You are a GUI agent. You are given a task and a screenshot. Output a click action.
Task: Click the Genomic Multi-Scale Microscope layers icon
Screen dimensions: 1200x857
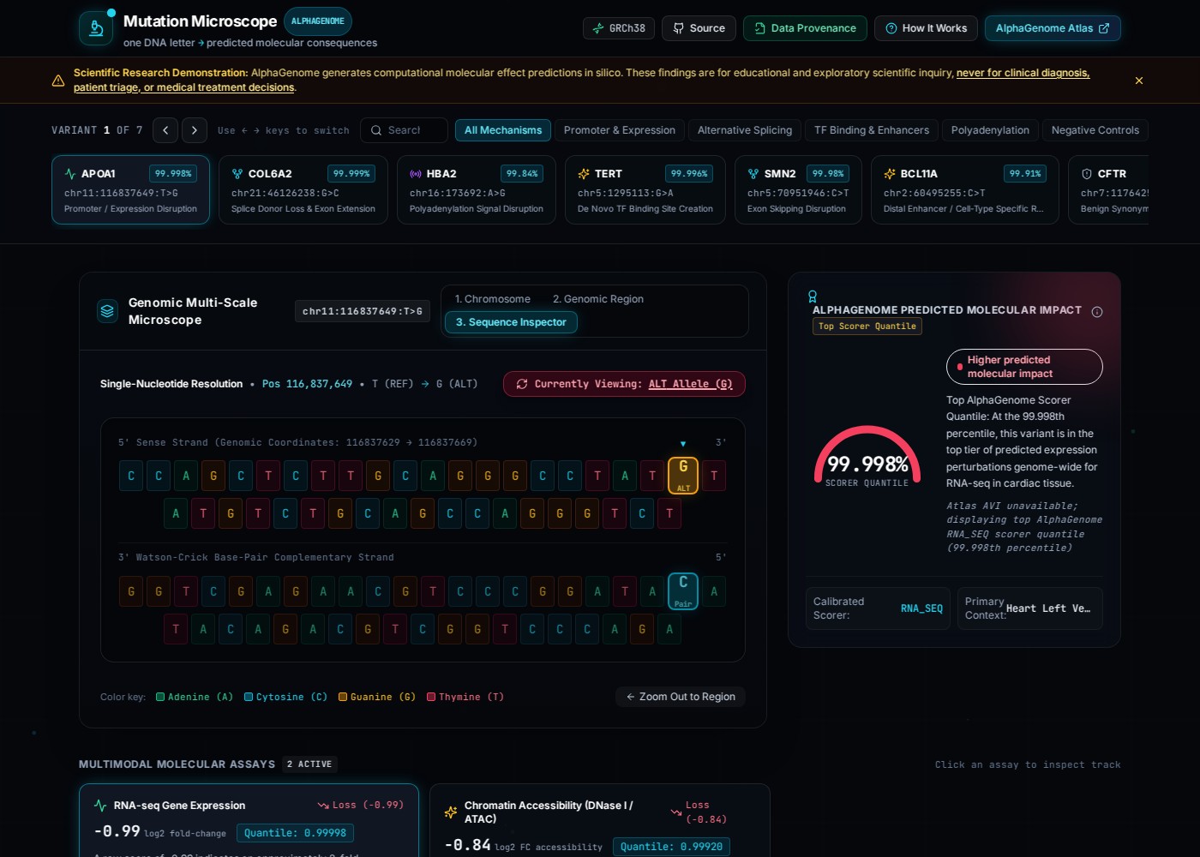point(107,311)
